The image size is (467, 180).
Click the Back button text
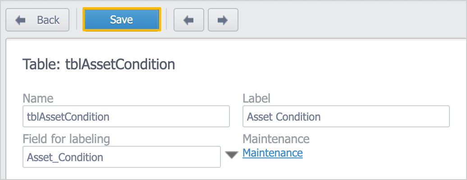[x=48, y=20]
